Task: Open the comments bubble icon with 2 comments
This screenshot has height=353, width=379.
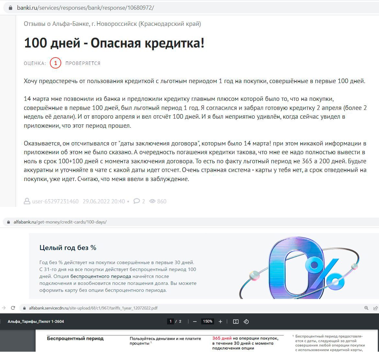Action: pos(137,201)
